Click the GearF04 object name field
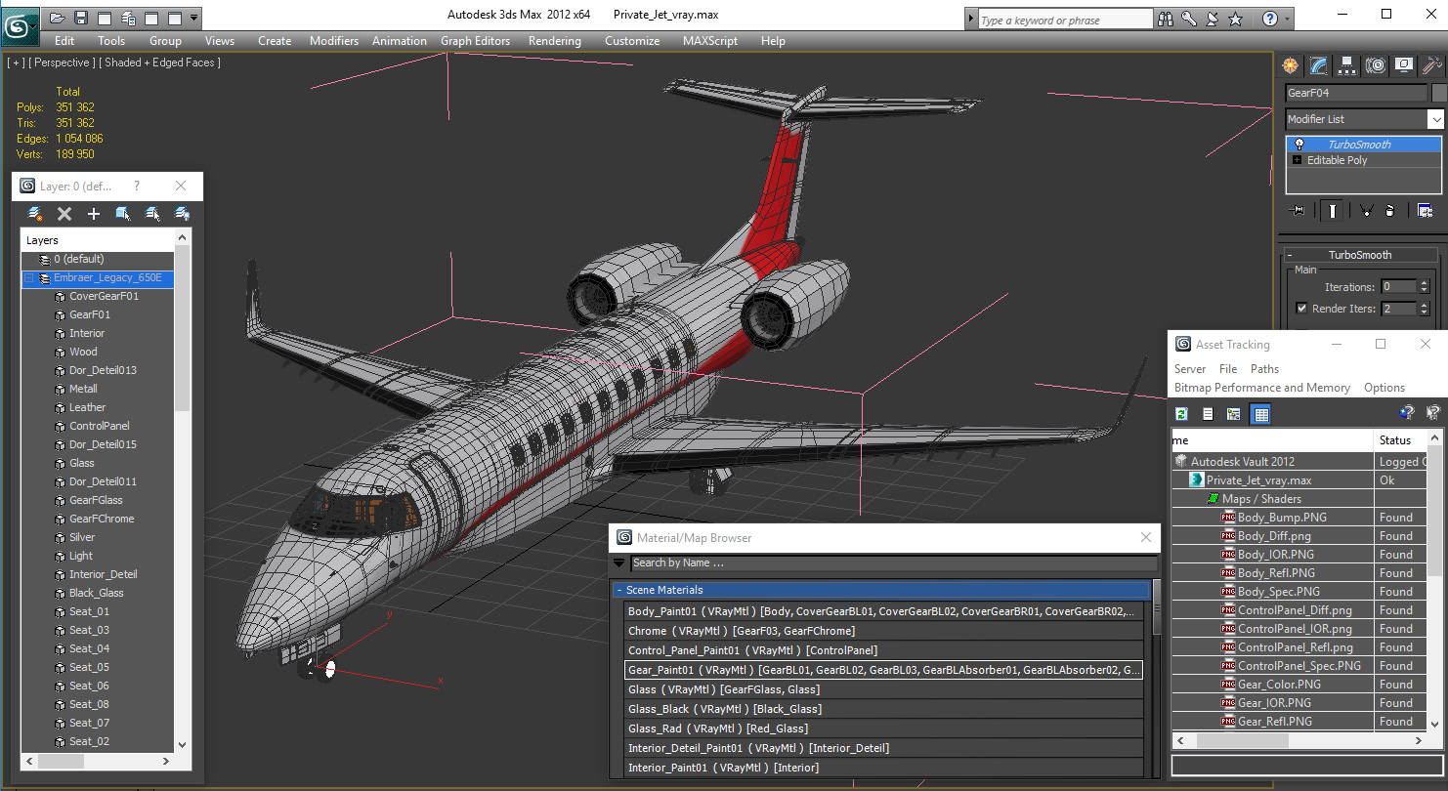This screenshot has height=791, width=1448. (1356, 93)
